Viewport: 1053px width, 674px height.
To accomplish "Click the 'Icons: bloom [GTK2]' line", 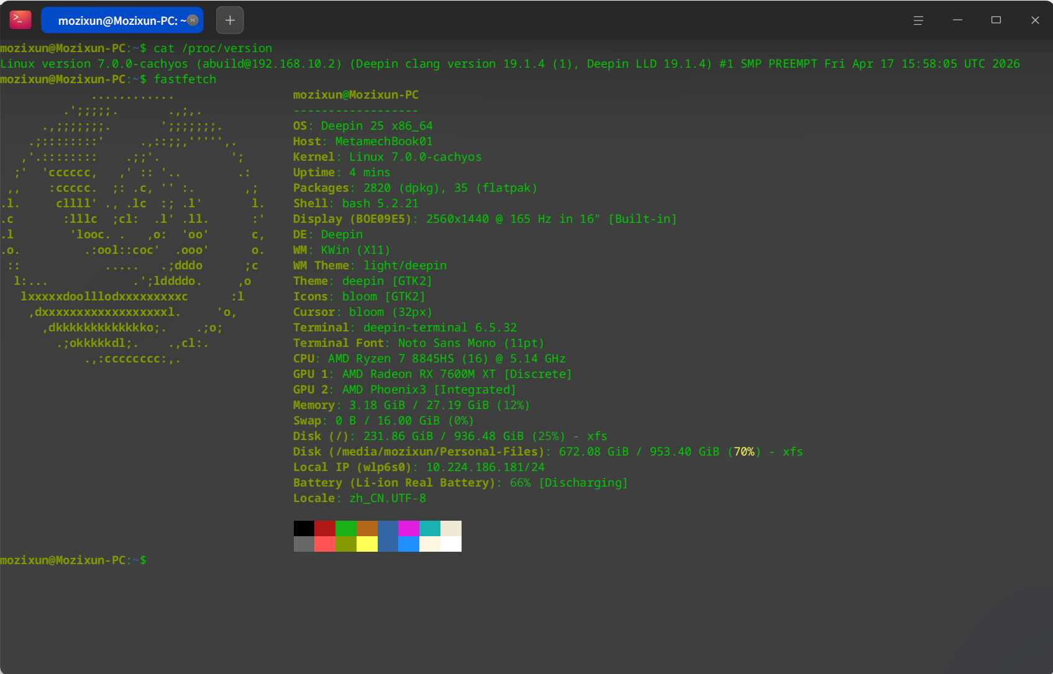I will 359,297.
